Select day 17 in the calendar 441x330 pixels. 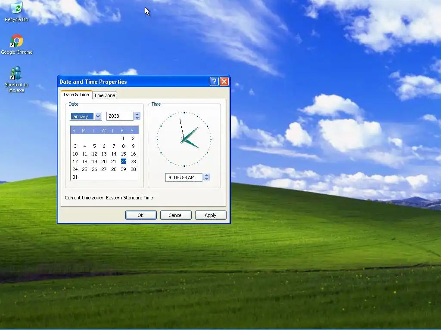(x=75, y=162)
